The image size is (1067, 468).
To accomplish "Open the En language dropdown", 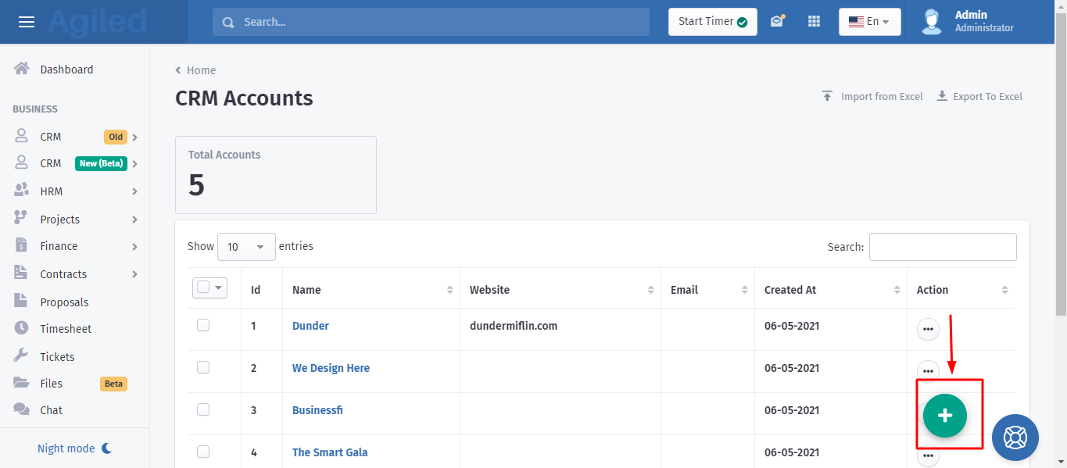I will [869, 22].
